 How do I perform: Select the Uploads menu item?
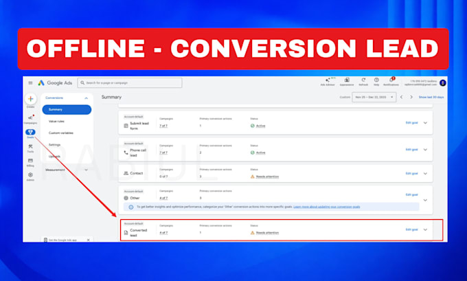(54, 156)
